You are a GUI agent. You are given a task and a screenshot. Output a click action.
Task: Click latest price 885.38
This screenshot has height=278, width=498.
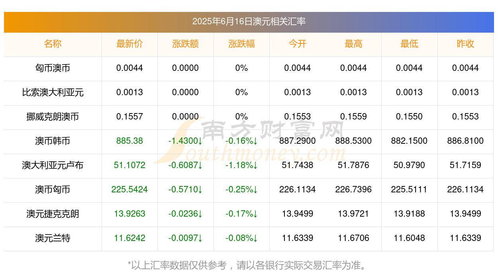(129, 141)
